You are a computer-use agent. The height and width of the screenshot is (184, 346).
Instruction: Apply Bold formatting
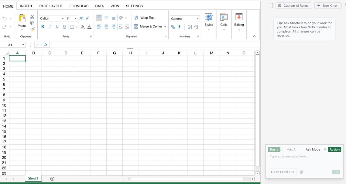[x=43, y=27]
